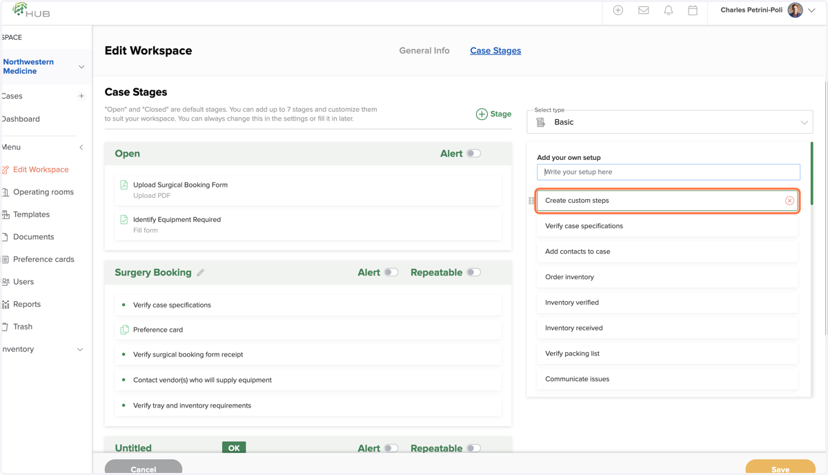The width and height of the screenshot is (828, 475).
Task: Select 'Order inventory' setup item
Action: point(668,277)
